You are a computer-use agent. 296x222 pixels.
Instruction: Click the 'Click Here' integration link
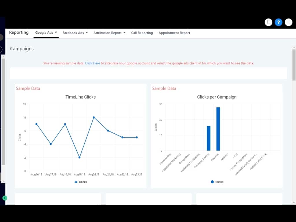point(92,63)
